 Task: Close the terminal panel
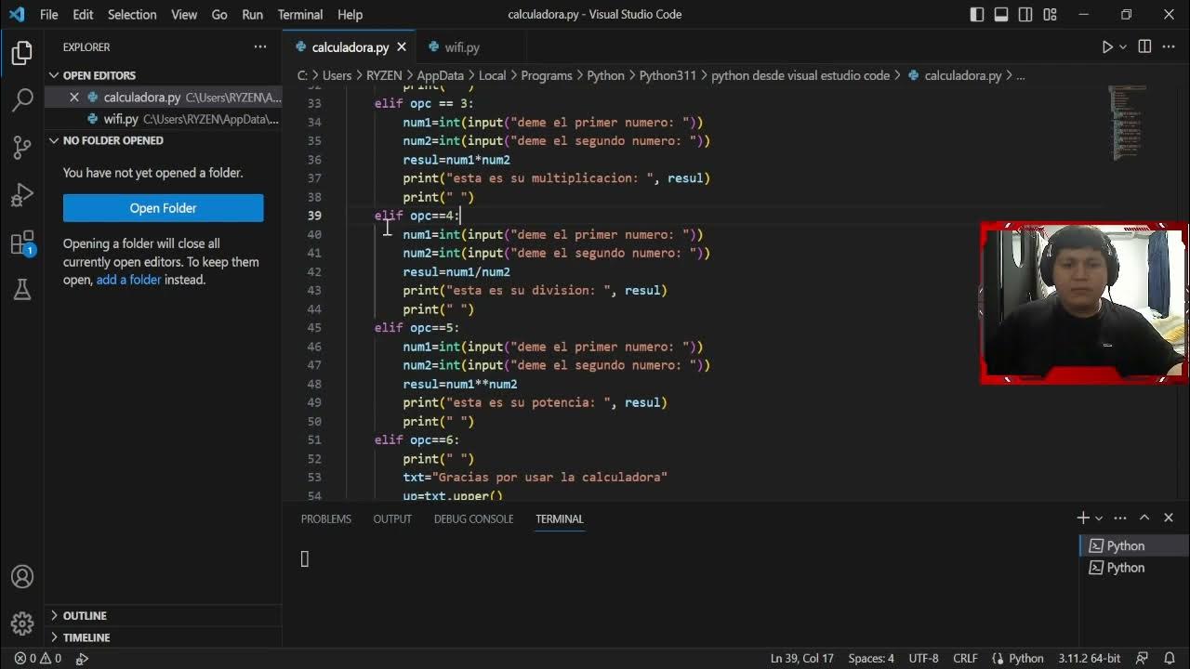coord(1169,518)
